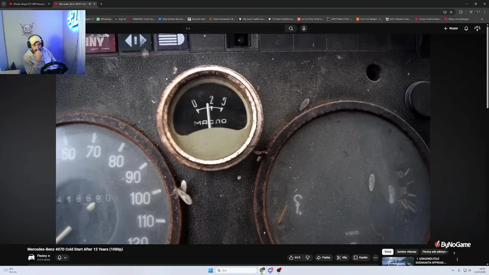The image size is (489, 275).
Task: Open the speaker volume icon in the system tray
Action: (x=470, y=270)
